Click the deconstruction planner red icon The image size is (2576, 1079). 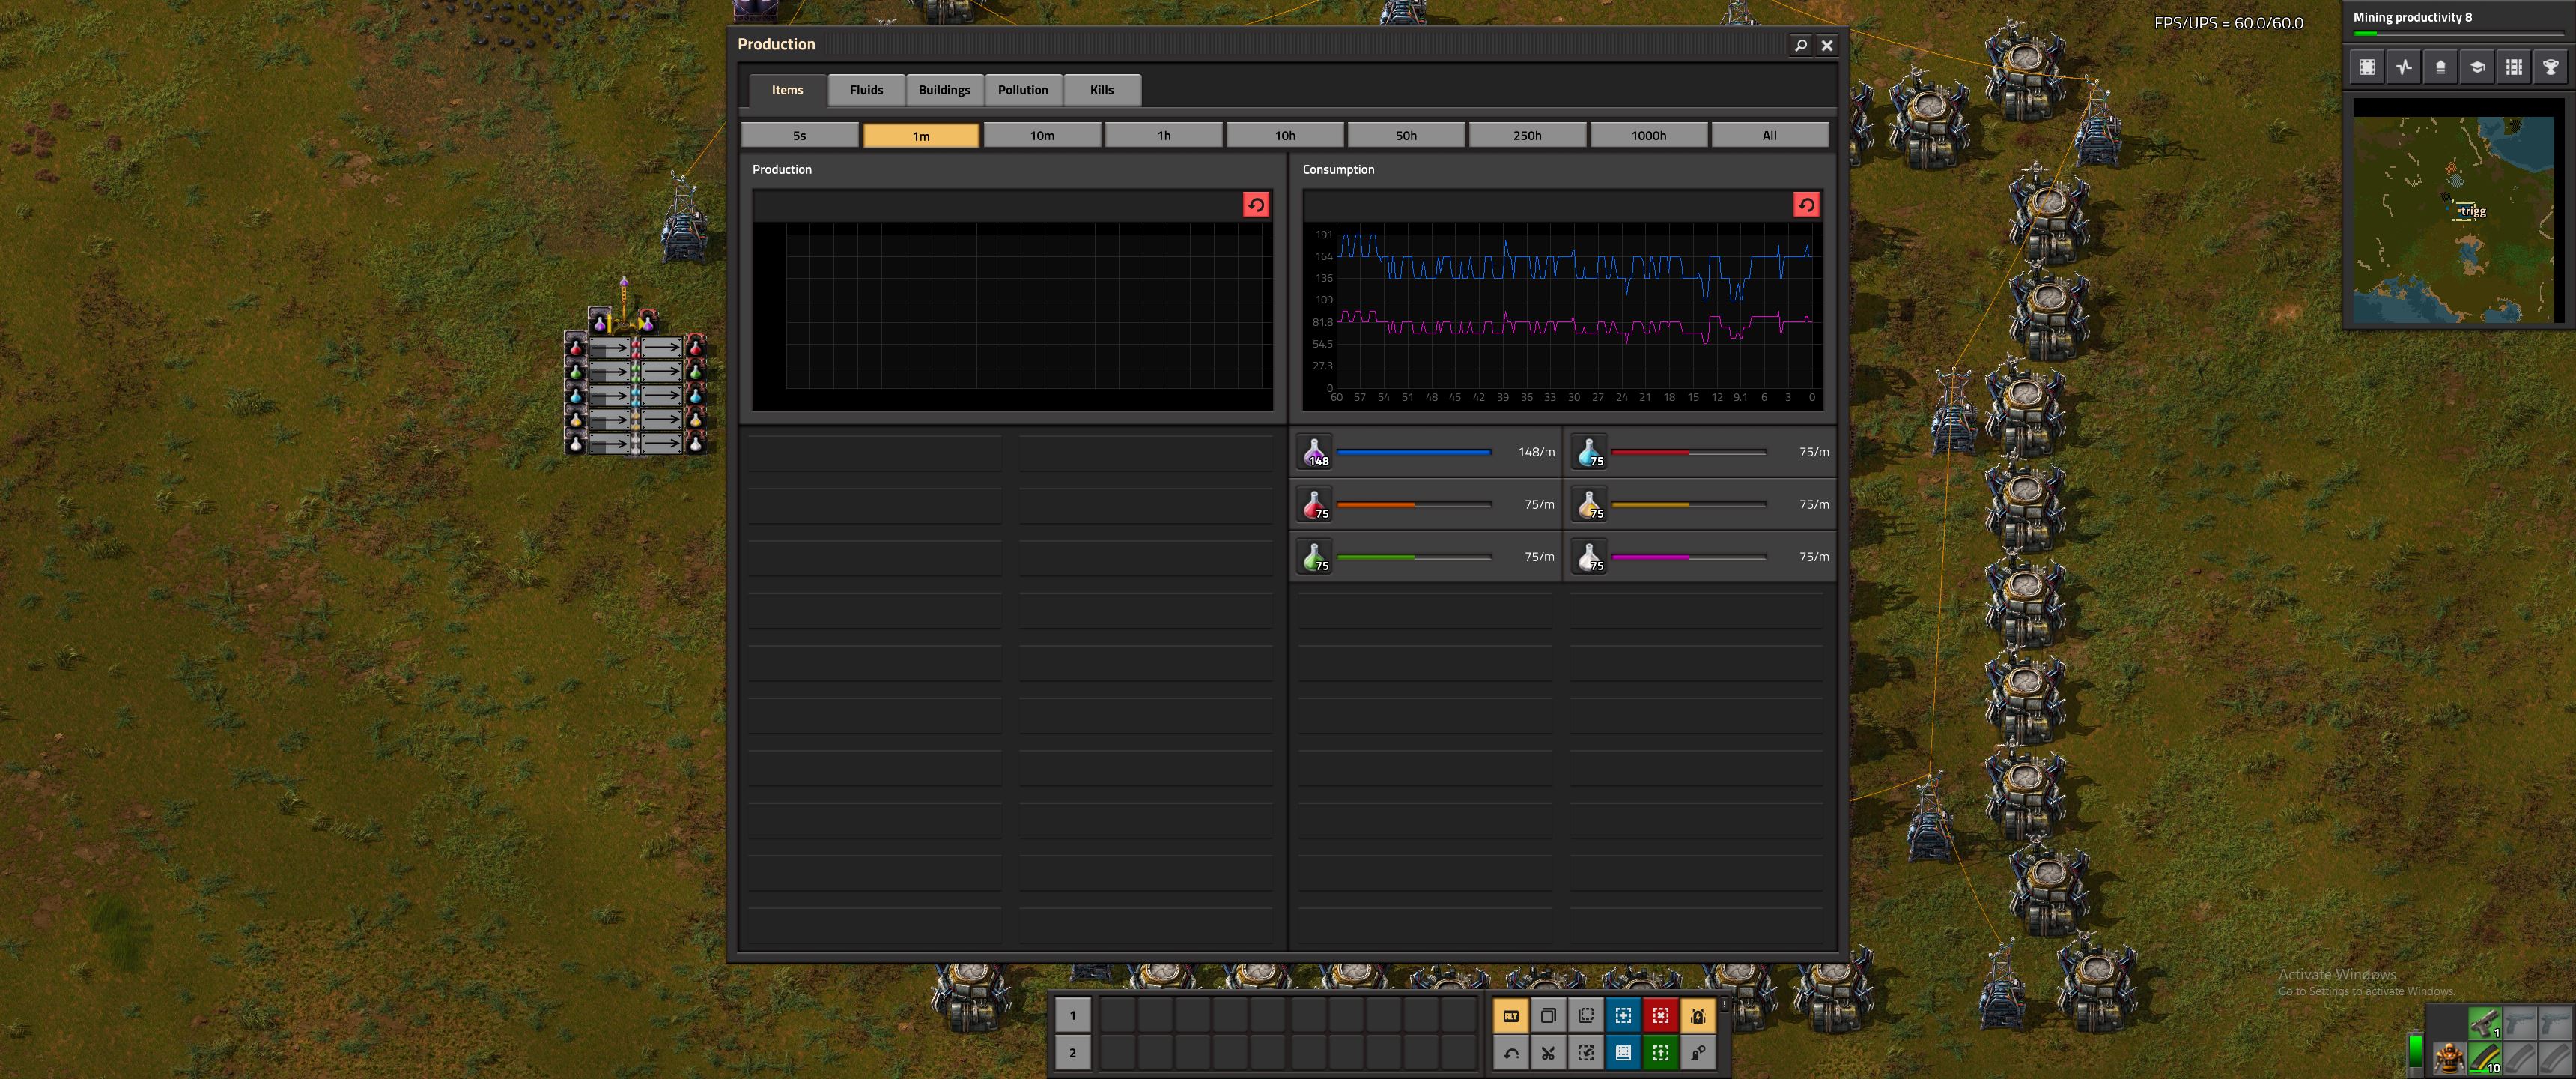coord(1660,1015)
